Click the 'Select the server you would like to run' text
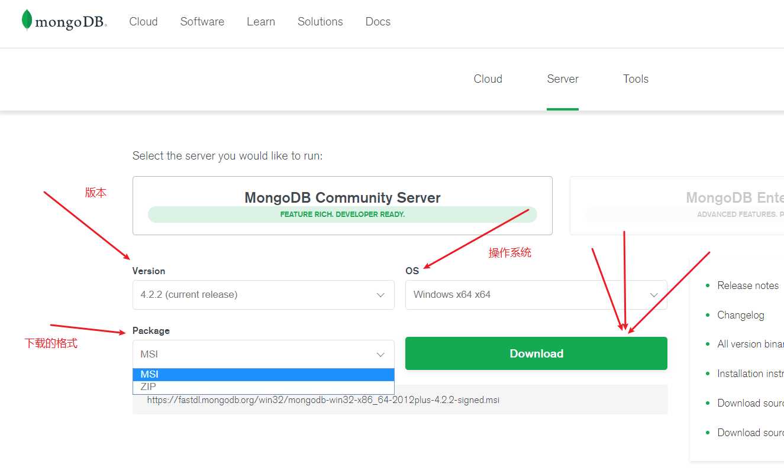 (227, 156)
